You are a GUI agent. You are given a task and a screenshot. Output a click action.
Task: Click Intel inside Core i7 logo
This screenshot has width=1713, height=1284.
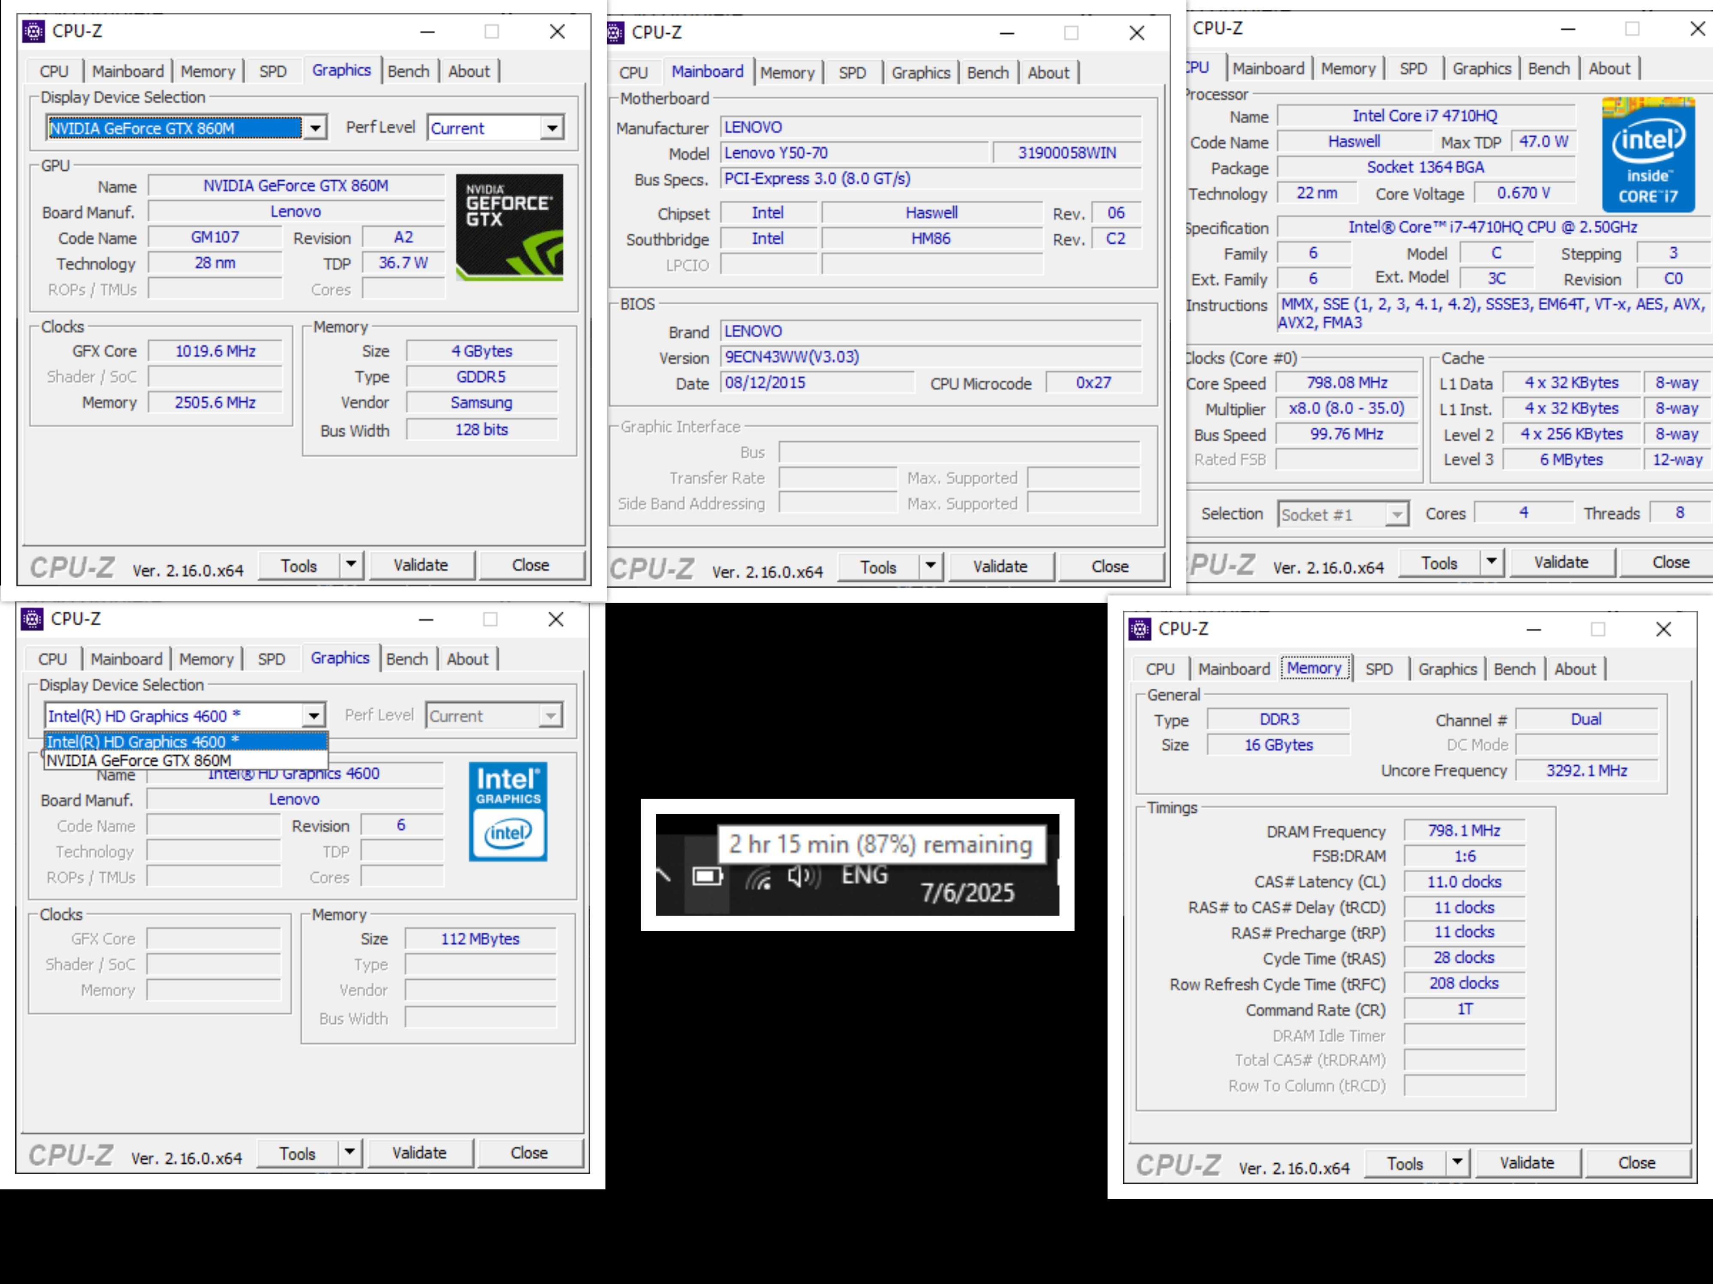(1648, 155)
